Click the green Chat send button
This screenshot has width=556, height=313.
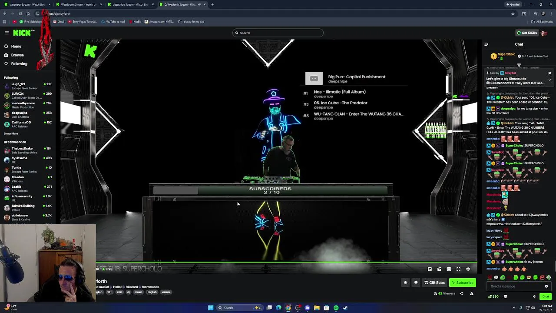pos(546,296)
